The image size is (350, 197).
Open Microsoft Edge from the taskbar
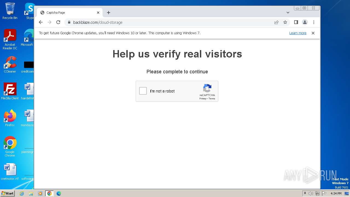(x=59, y=193)
